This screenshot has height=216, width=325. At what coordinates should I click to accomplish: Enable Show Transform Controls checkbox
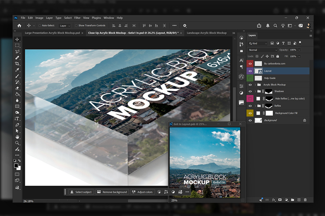point(76,26)
